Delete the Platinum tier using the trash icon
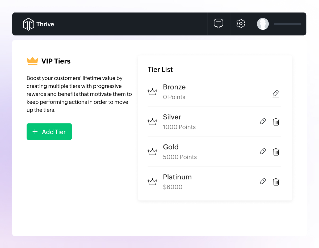 point(276,182)
